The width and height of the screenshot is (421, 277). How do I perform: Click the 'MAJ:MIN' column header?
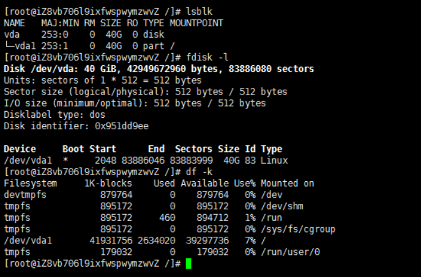pos(60,23)
